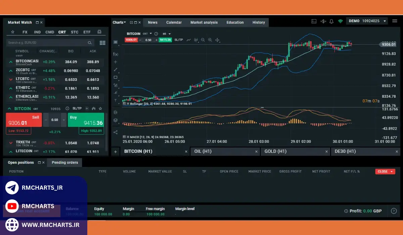Screen dimensions: 403x235
Task: Zoom in on the chart
Action: click(210, 40)
